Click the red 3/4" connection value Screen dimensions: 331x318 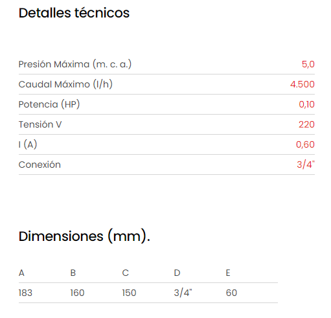coord(306,165)
